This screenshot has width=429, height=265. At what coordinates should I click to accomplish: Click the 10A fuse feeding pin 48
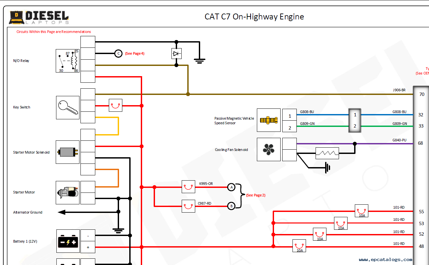coord(299,246)
